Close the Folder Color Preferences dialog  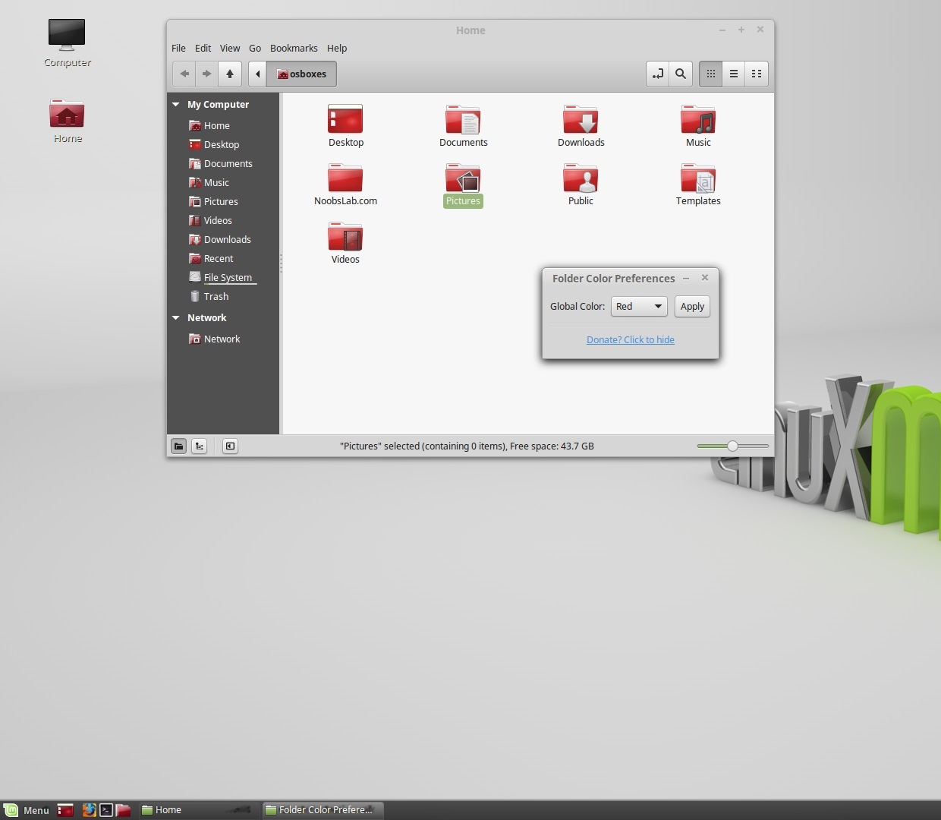pyautogui.click(x=705, y=278)
